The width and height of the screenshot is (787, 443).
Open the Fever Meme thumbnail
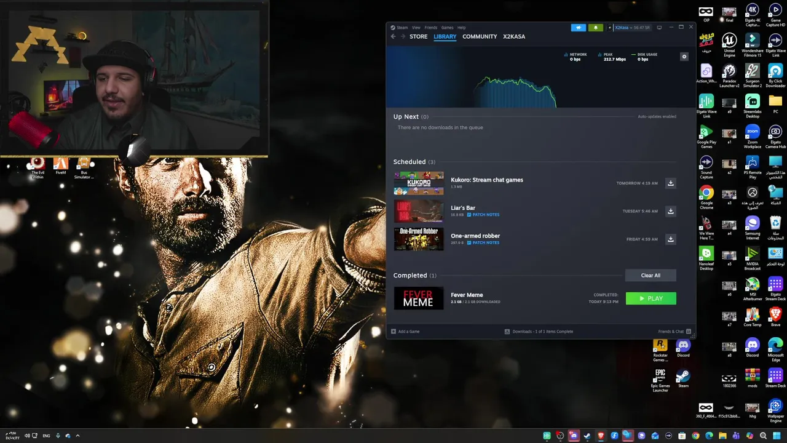point(418,298)
